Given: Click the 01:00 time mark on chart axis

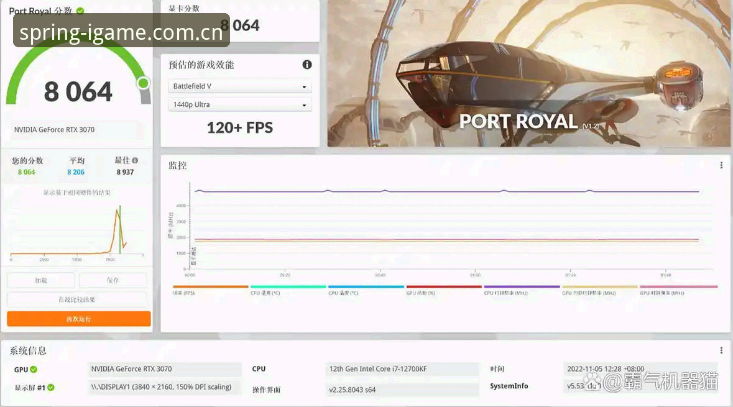Looking at the screenshot, I should click(x=475, y=275).
